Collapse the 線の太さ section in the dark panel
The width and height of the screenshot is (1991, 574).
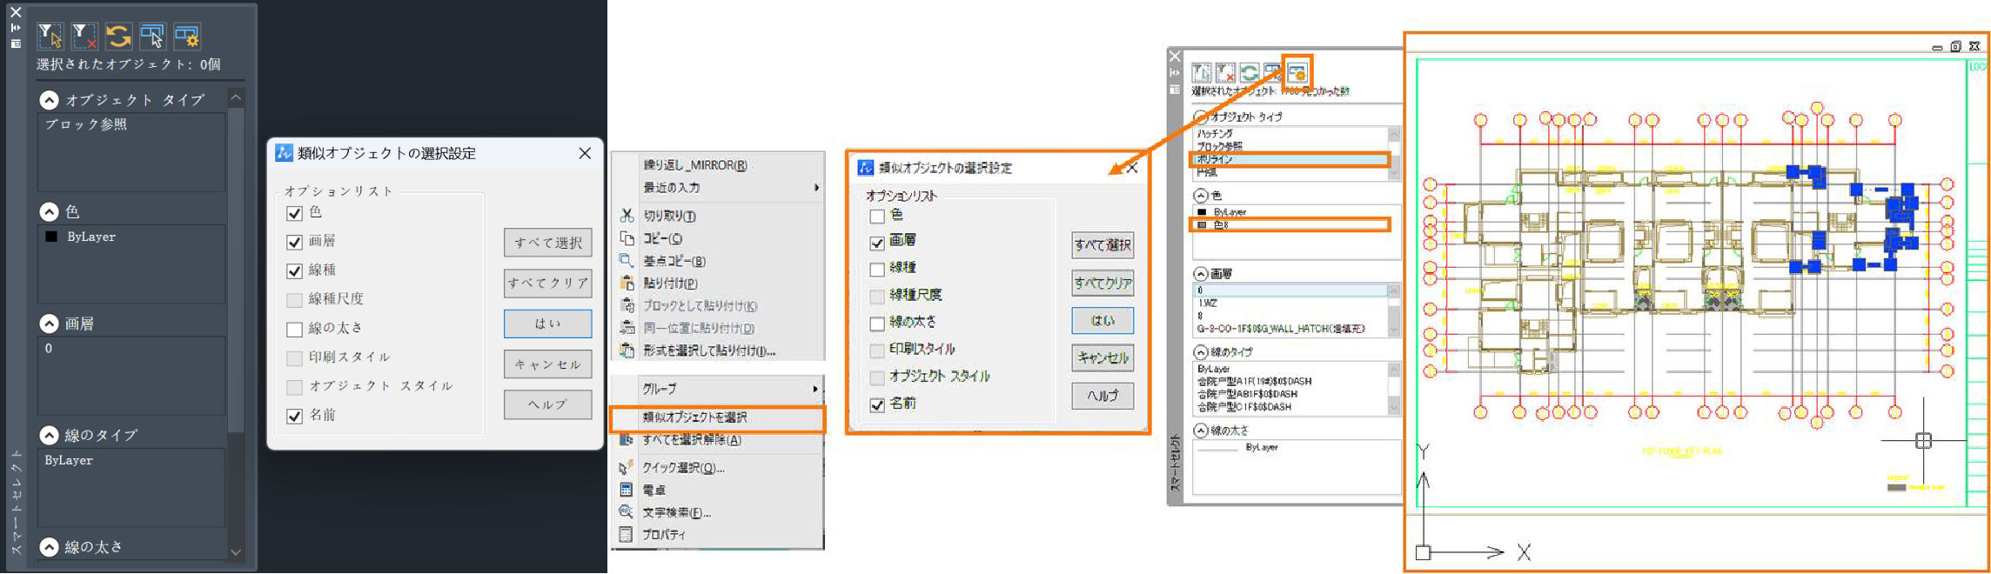[50, 547]
